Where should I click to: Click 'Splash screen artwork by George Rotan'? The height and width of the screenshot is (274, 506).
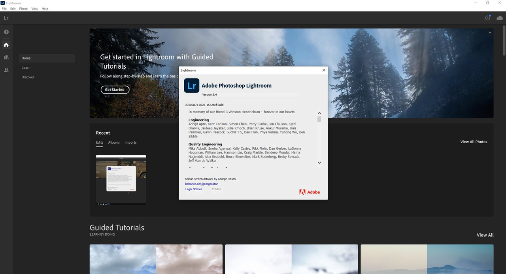[210, 179]
